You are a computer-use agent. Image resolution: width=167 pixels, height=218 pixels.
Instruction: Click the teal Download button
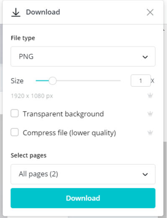point(83,198)
